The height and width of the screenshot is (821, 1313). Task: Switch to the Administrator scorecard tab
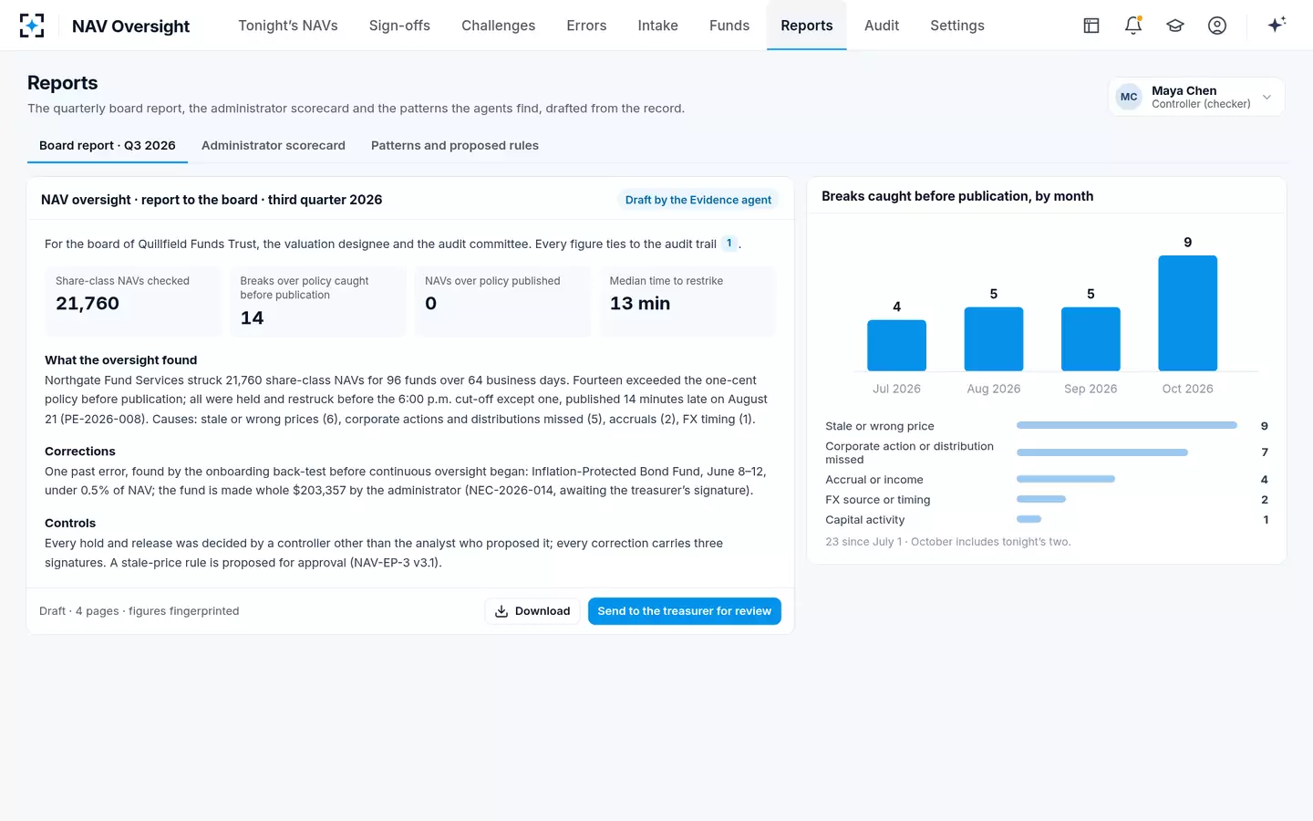(x=274, y=146)
